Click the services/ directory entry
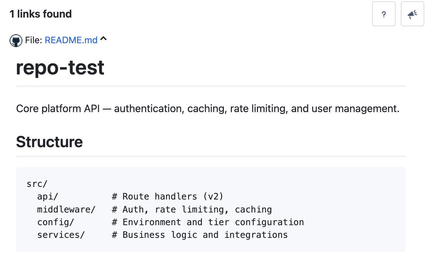Viewport: 437px width, 258px height. tap(61, 235)
